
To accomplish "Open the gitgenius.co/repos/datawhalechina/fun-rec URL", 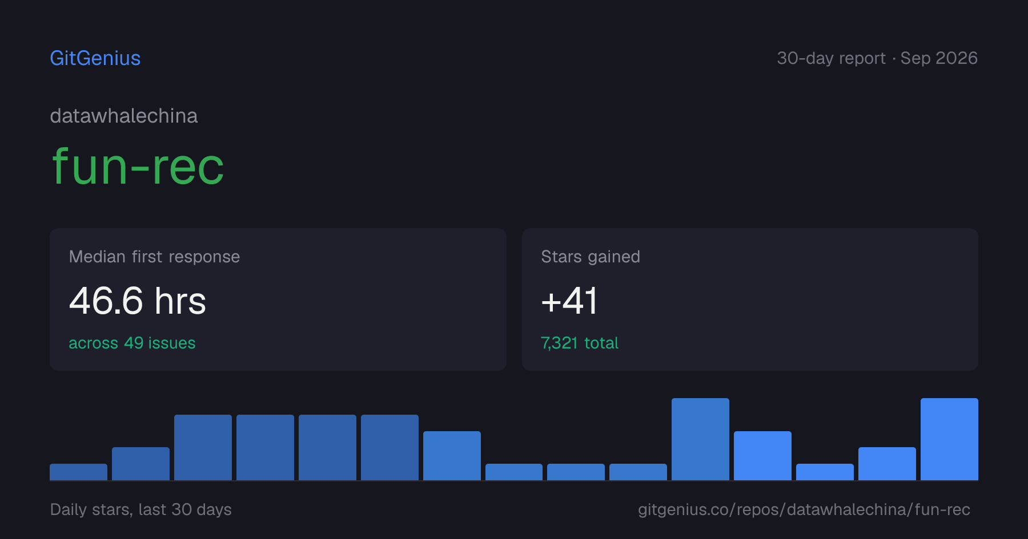I will coord(804,509).
